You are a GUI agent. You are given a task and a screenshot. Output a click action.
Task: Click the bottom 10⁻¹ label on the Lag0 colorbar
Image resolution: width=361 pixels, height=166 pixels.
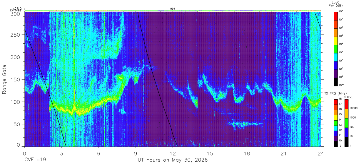coord(342,85)
